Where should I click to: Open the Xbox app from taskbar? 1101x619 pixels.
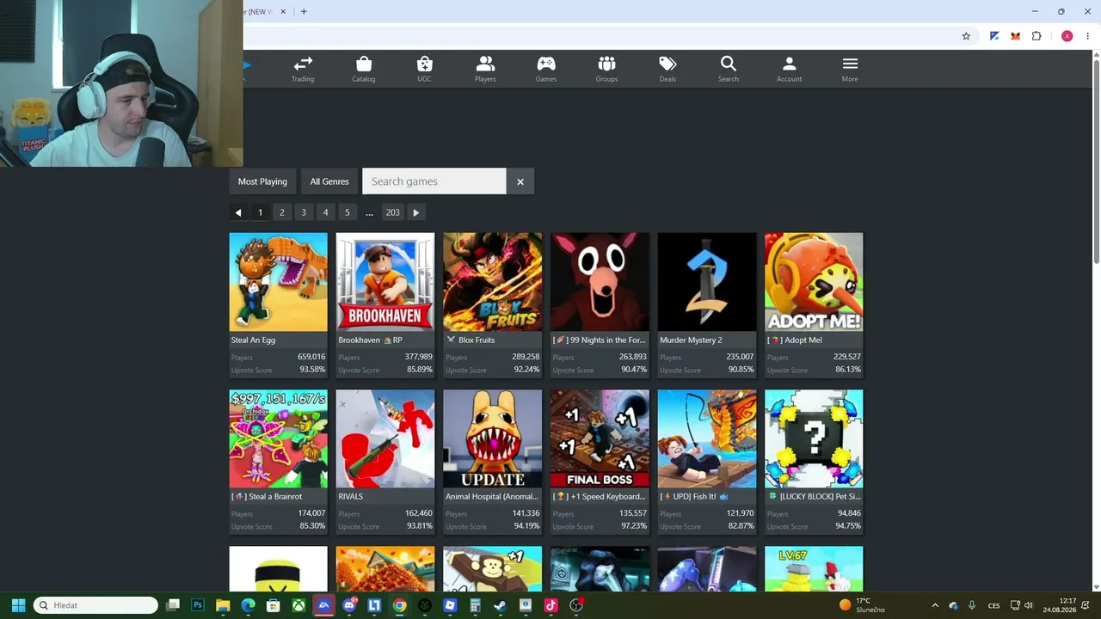[x=298, y=605]
